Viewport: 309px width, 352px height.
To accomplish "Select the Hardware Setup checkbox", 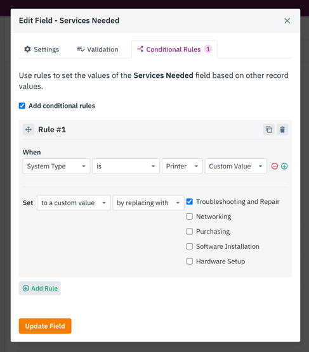I will click(x=190, y=261).
